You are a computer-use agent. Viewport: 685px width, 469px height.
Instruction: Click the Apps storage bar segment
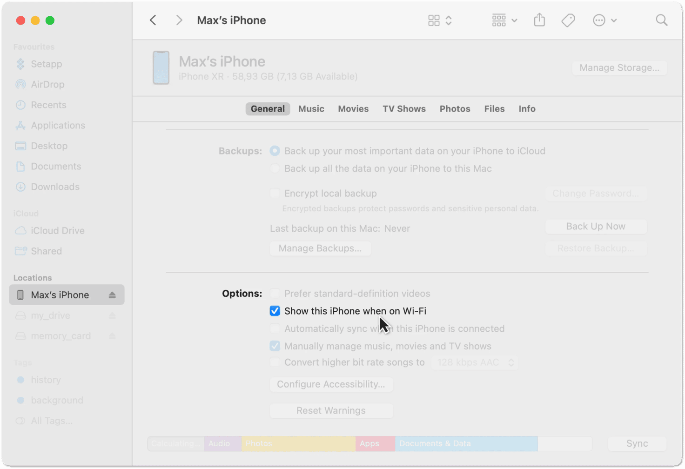(375, 444)
